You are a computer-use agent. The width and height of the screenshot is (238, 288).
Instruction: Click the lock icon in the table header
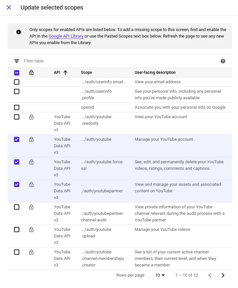tap(31, 72)
